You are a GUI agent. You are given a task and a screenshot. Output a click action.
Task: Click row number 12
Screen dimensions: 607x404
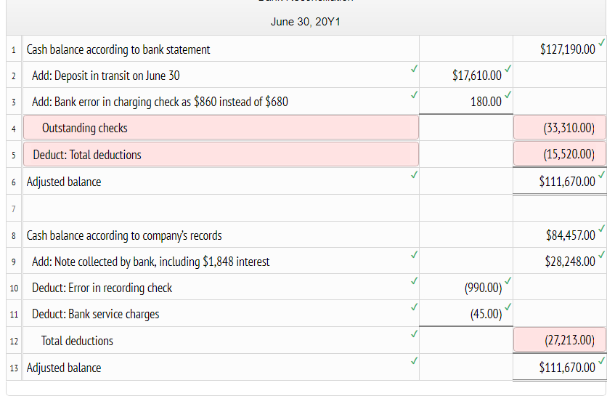point(14,342)
